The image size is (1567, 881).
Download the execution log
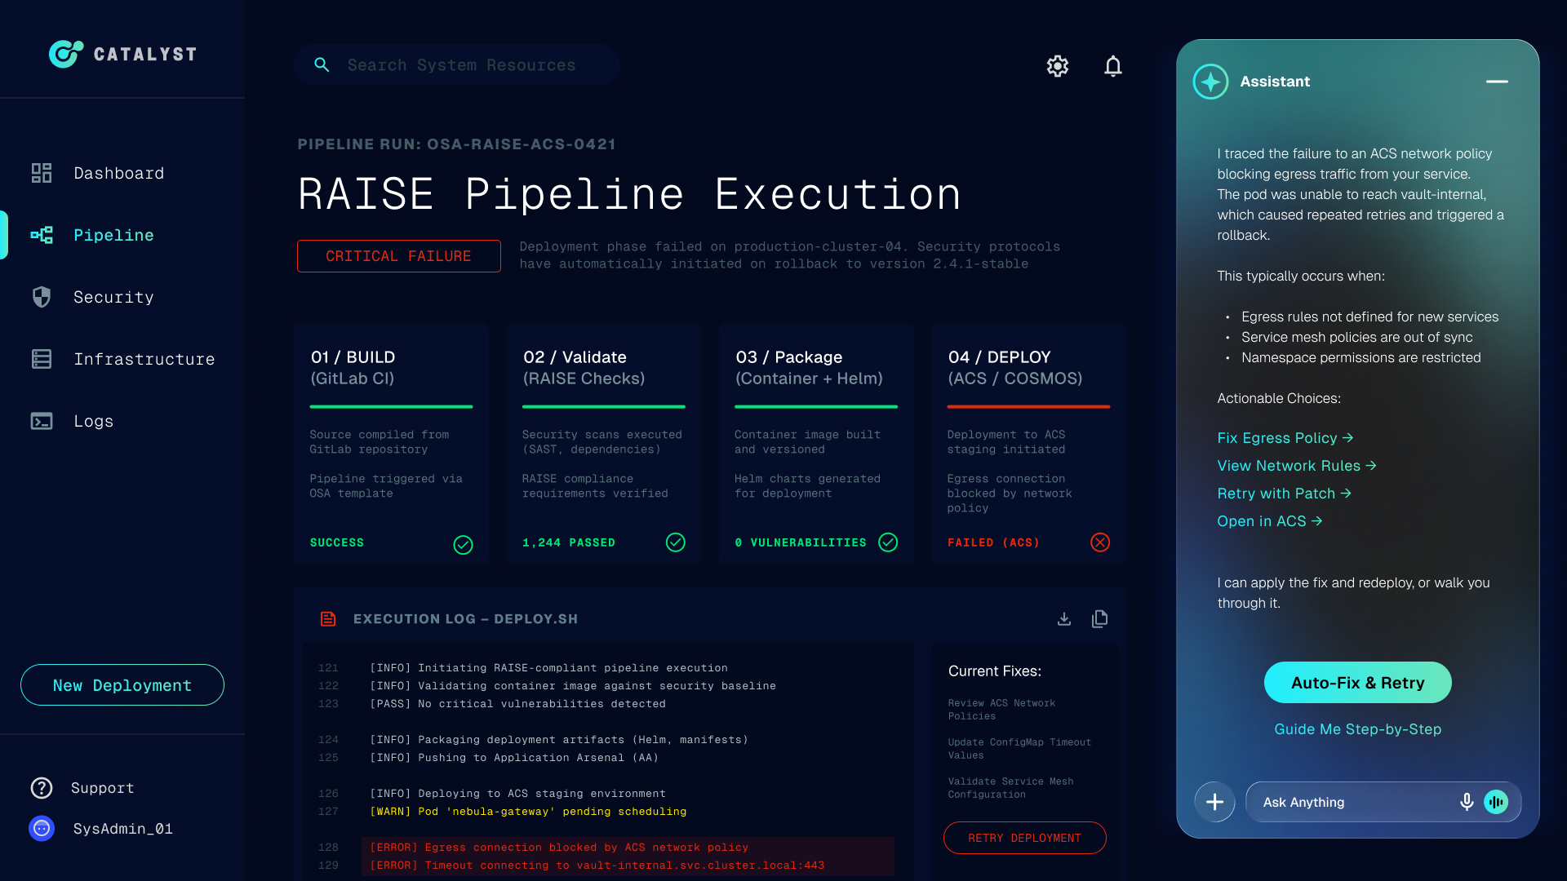coord(1064,619)
